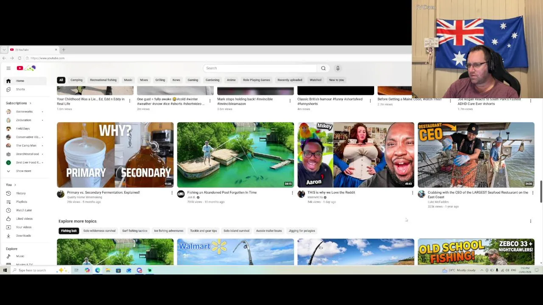The image size is (543, 305).
Task: Choose Surf fishing tactics topic chip
Action: point(134,231)
